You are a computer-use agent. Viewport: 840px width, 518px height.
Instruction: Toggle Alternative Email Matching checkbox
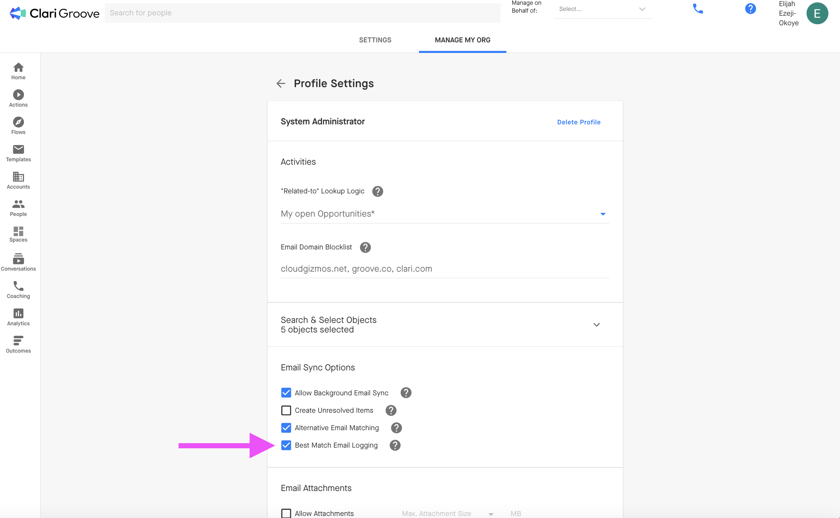coord(286,428)
